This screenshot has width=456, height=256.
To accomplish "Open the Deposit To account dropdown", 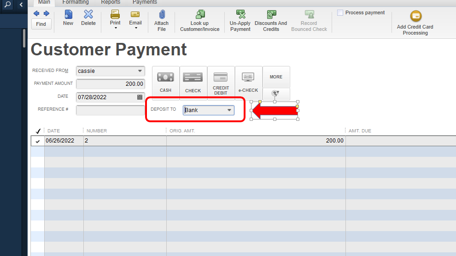I will click(x=229, y=110).
